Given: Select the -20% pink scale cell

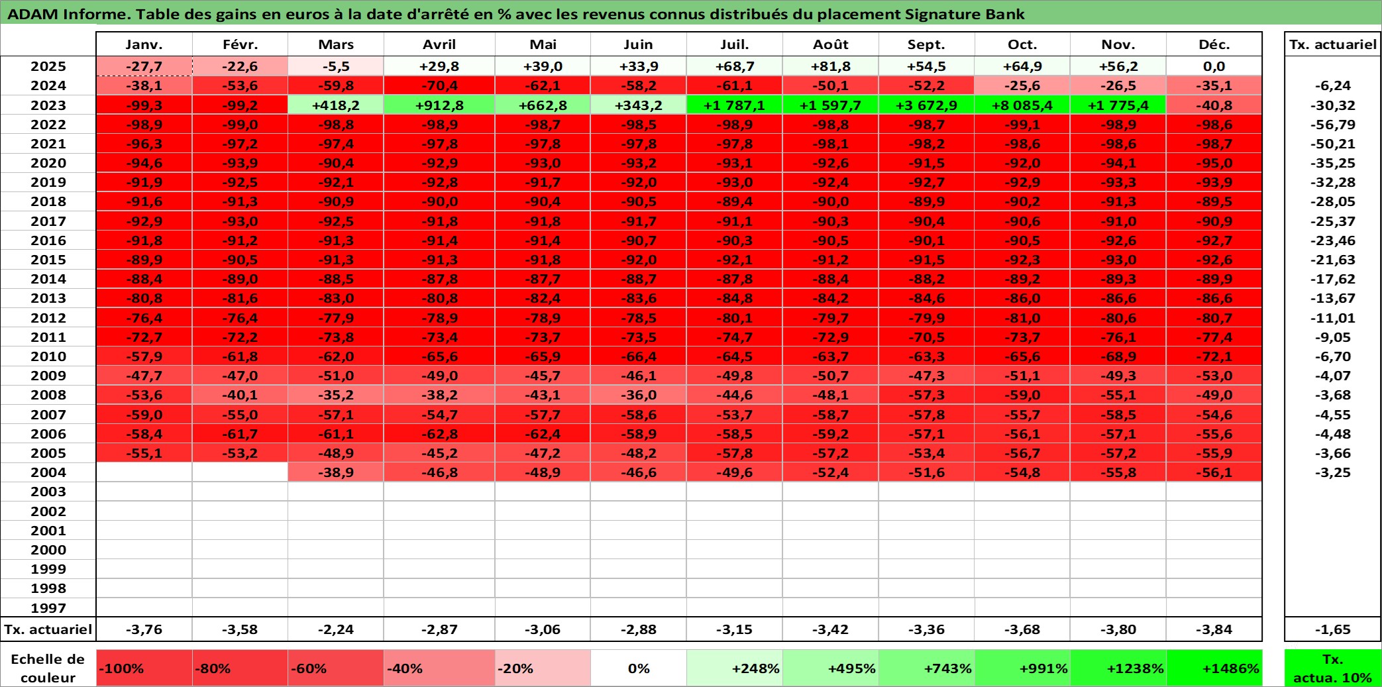Looking at the screenshot, I should (543, 668).
